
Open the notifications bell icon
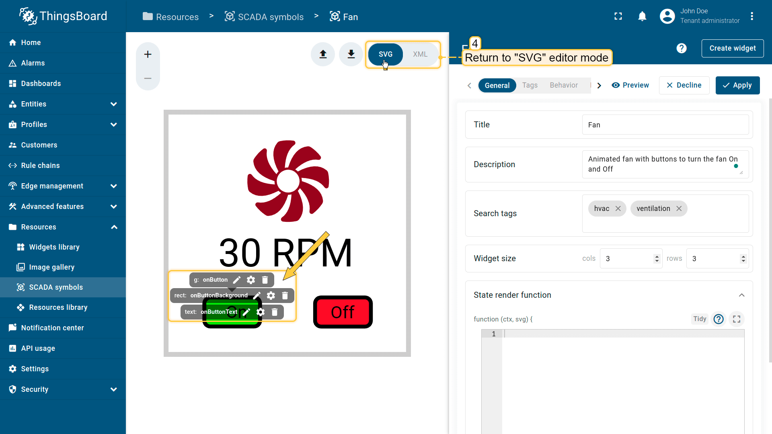(x=642, y=16)
